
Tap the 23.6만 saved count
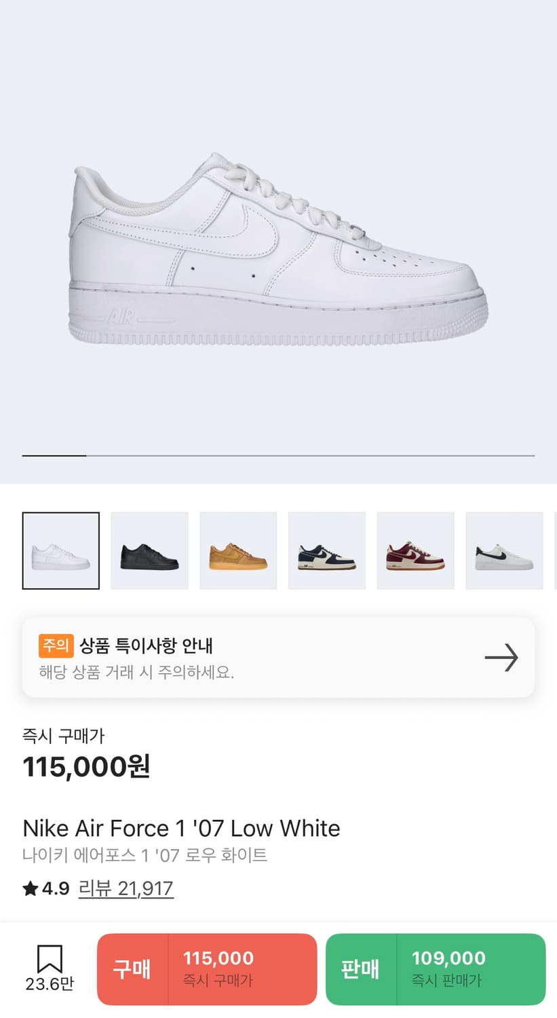pos(49,983)
